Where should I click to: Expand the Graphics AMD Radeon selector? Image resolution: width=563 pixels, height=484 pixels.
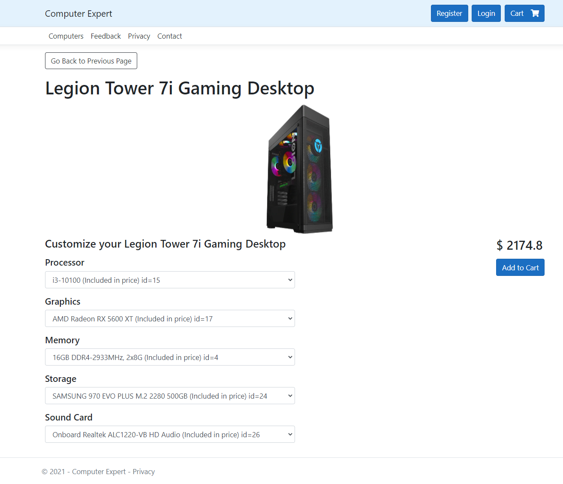click(170, 318)
